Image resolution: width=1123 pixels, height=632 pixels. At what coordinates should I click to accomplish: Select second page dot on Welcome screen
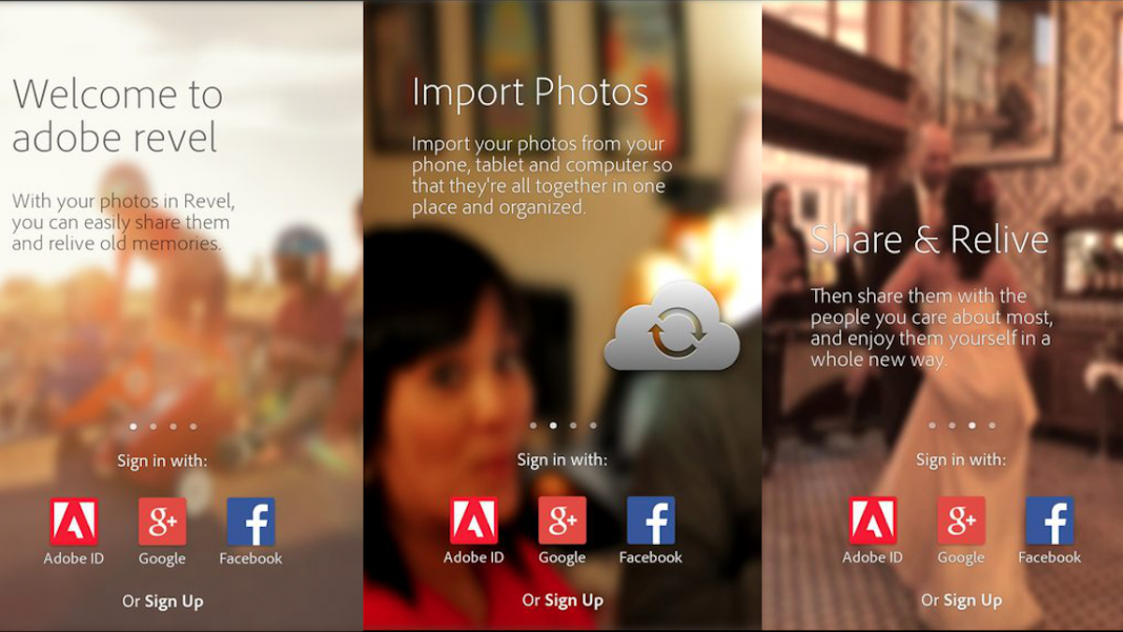tap(153, 426)
